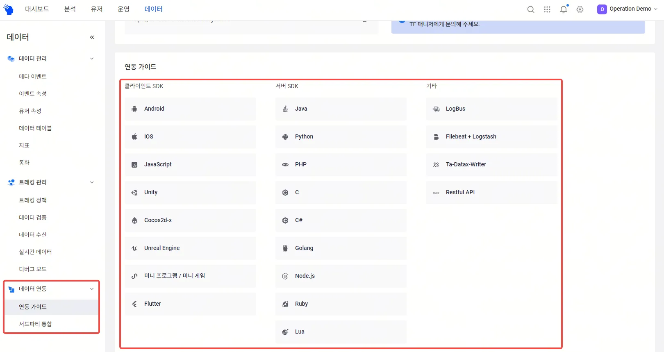Click the Java coffee cup icon
This screenshot has width=664, height=352.
(x=285, y=109)
